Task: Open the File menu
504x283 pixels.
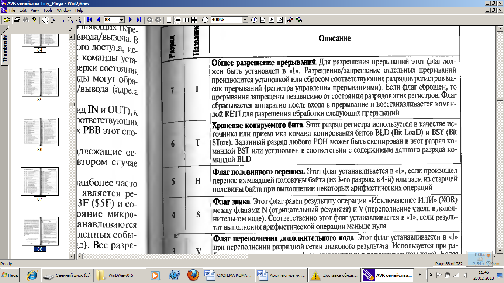Action: tap(12, 10)
